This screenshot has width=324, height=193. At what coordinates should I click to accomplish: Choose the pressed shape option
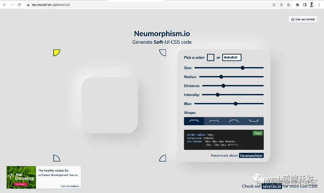(254, 121)
